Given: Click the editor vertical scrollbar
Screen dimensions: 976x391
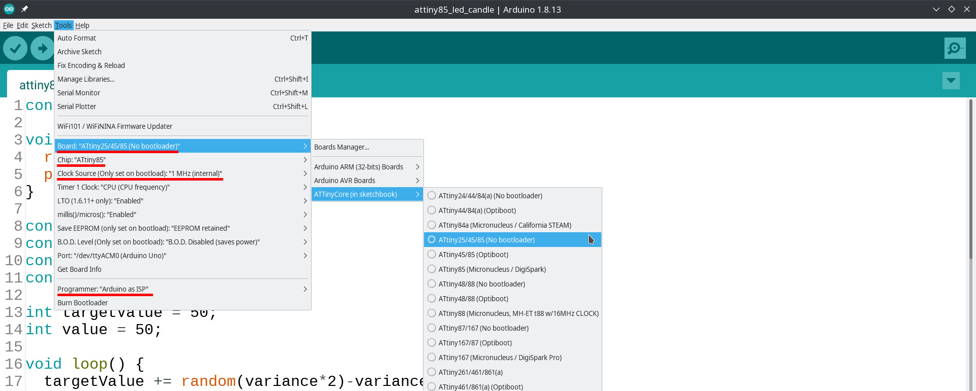Looking at the screenshot, I should pos(970,243).
